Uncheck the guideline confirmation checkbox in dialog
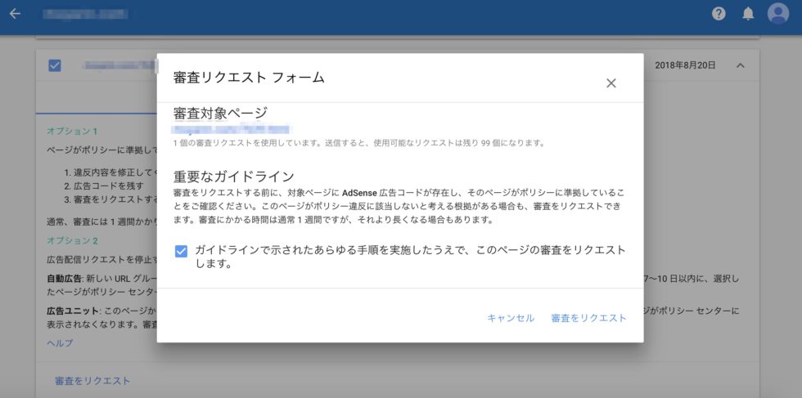Screen dimensions: 802x398 point(182,251)
